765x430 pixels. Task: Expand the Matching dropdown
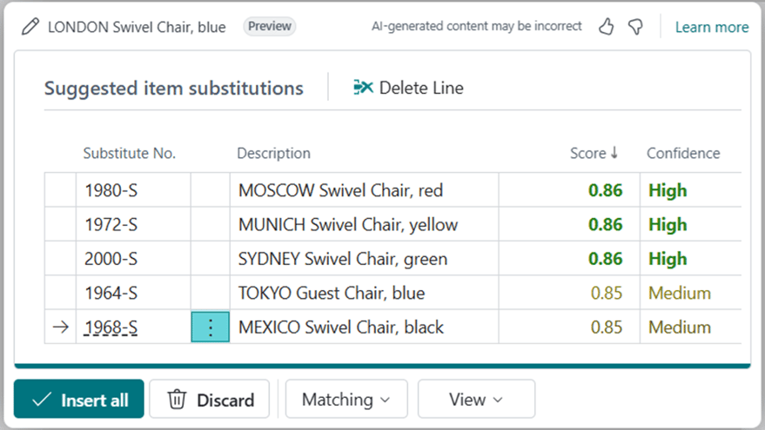tap(346, 400)
